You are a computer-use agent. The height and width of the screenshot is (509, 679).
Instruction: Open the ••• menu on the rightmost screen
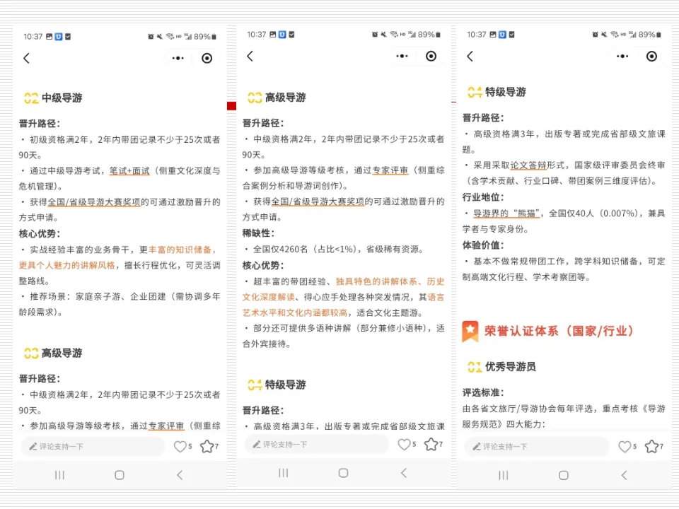(622, 56)
